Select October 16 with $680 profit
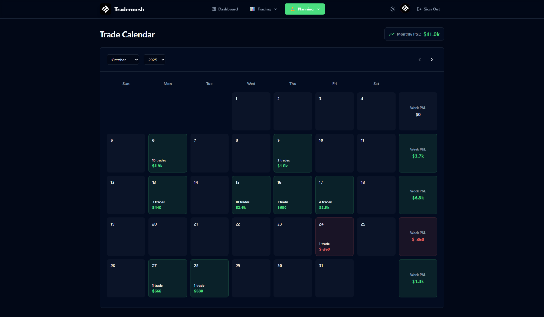The height and width of the screenshot is (317, 544). pos(293,195)
